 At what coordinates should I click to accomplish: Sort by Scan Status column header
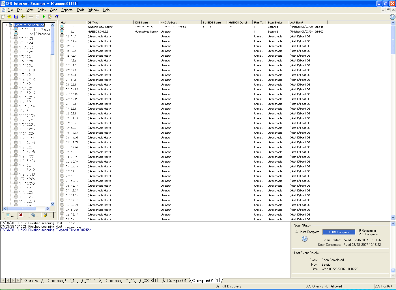point(277,22)
